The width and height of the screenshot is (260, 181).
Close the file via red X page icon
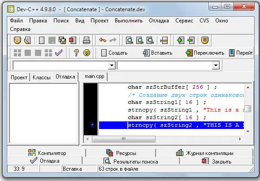(x=73, y=40)
